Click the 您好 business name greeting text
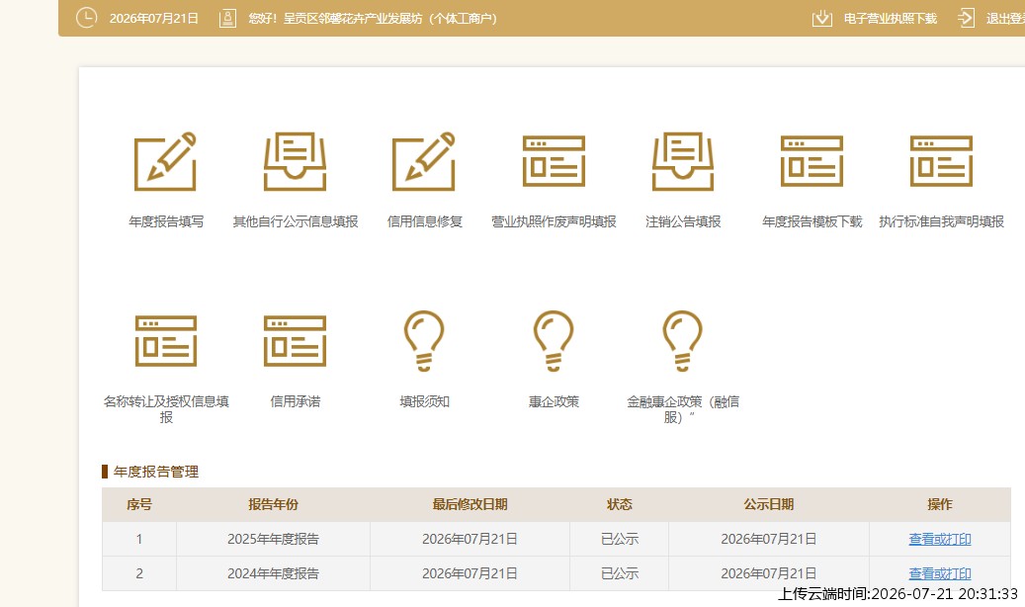 [373, 19]
